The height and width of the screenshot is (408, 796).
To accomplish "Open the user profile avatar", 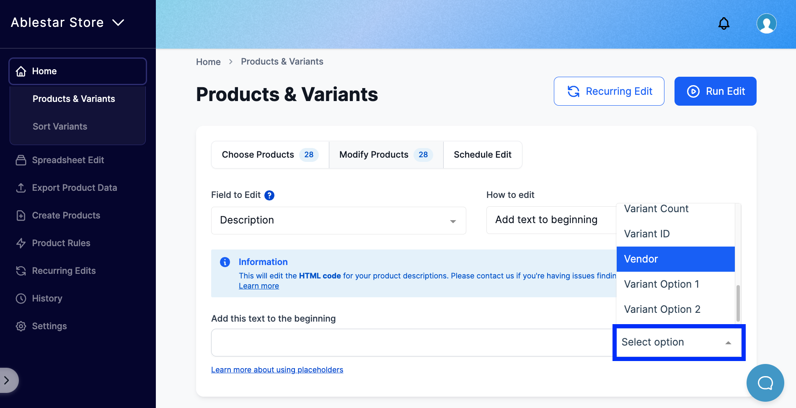I will tap(766, 23).
